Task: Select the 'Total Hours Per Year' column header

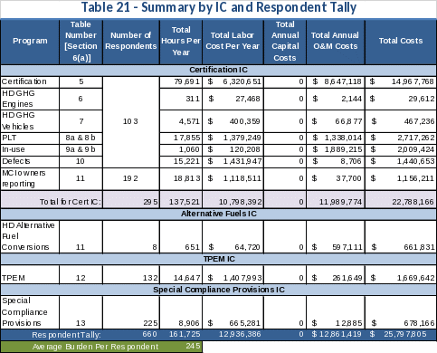Action: pos(181,41)
